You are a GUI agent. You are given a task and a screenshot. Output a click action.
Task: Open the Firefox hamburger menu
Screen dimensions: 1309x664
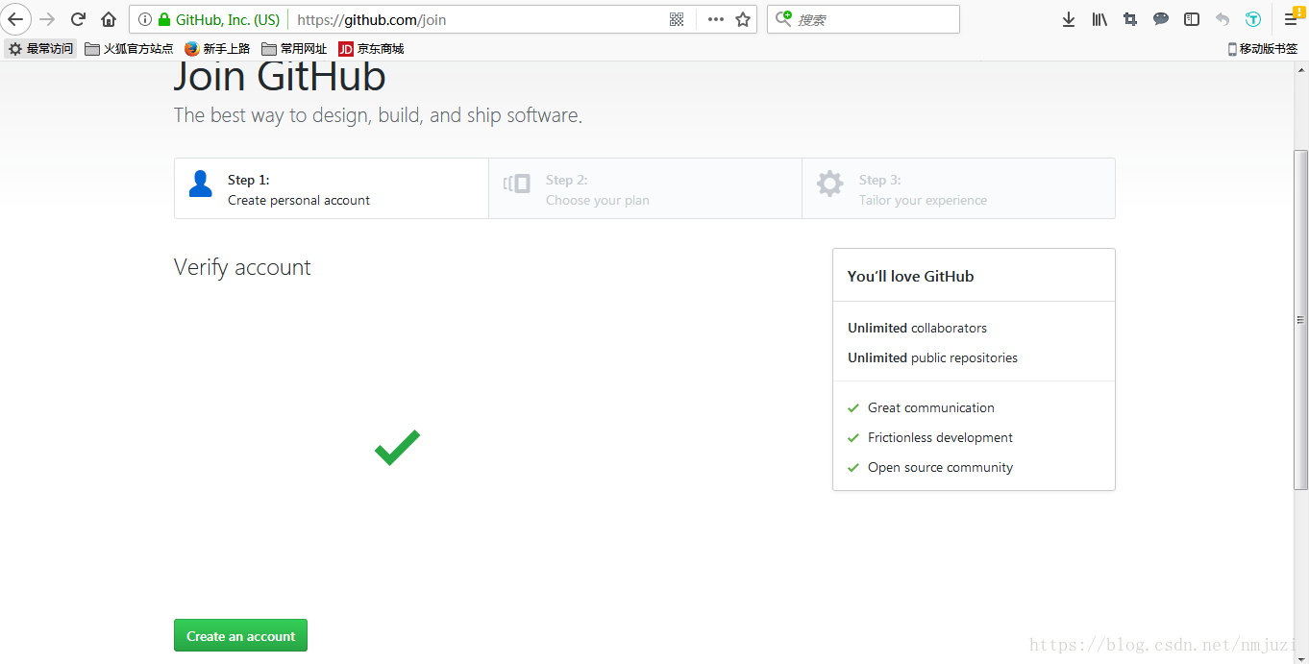pyautogui.click(x=1292, y=19)
